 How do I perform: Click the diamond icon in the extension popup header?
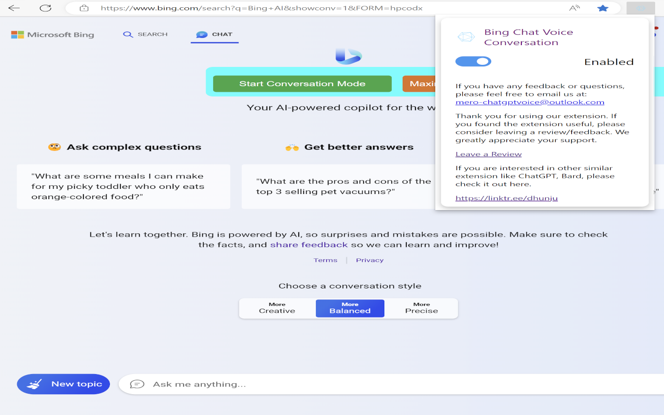pyautogui.click(x=466, y=36)
